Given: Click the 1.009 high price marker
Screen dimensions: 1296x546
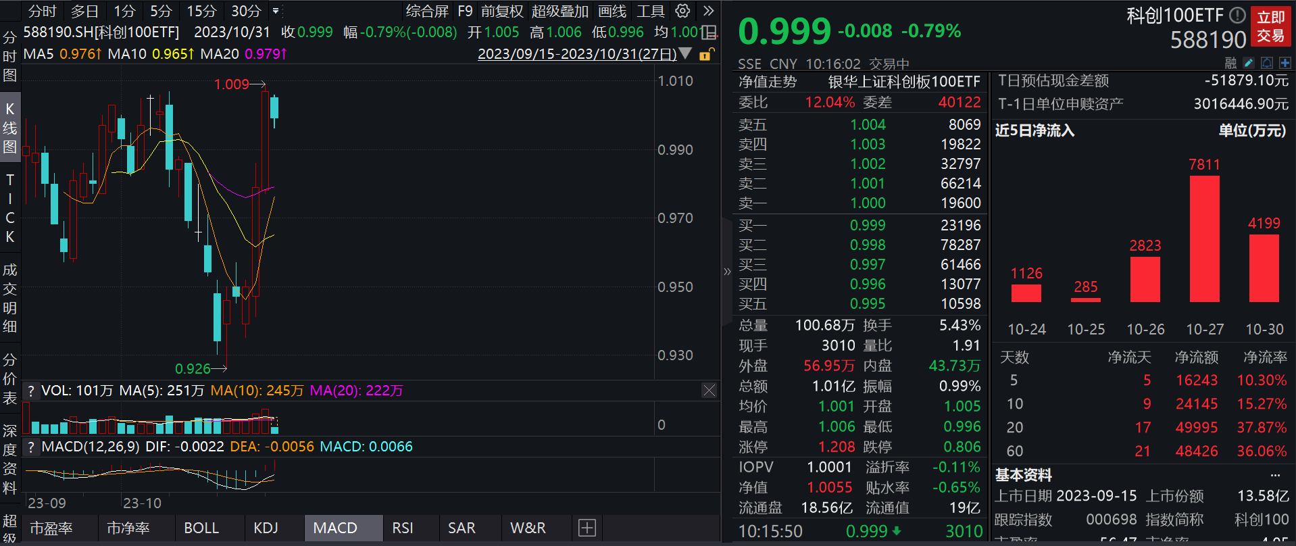Looking at the screenshot, I should point(232,84).
